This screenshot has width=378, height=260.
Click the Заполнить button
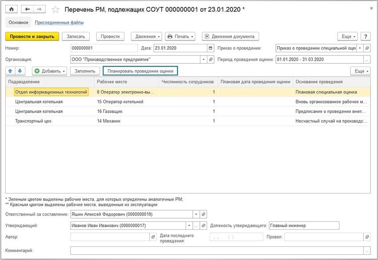85,71
